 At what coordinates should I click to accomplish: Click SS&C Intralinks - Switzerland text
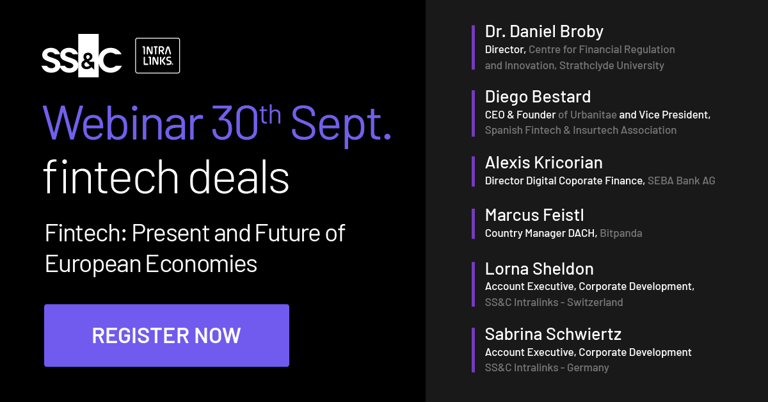pos(554,302)
